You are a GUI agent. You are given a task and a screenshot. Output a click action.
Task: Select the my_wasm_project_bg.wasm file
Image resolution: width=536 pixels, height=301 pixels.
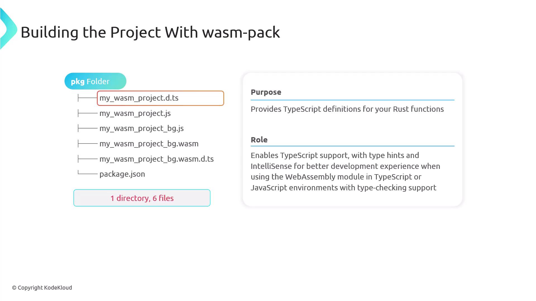pos(149,144)
